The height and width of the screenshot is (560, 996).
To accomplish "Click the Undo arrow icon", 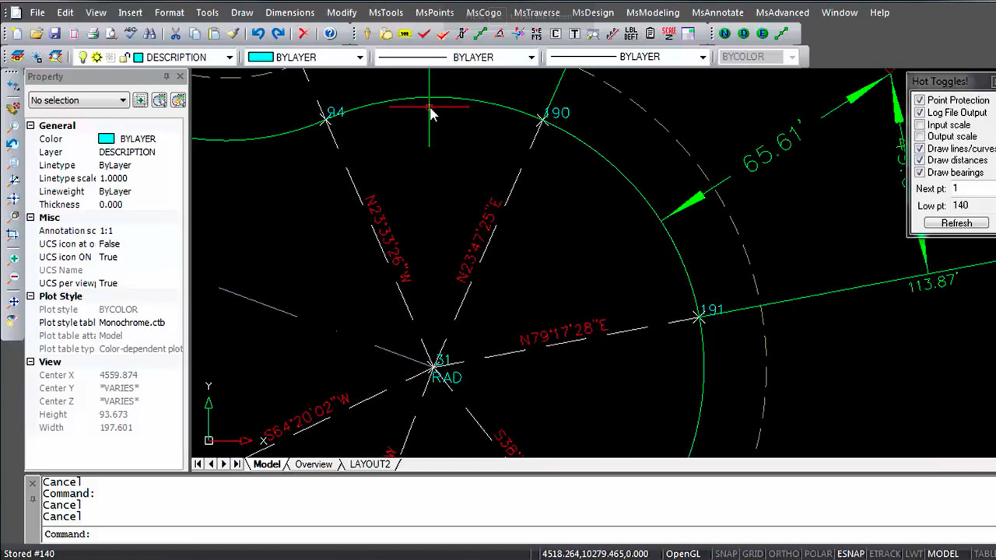I will [x=258, y=34].
